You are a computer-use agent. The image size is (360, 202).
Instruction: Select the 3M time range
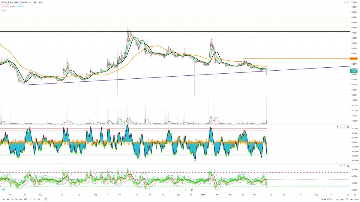[x=16, y=199]
